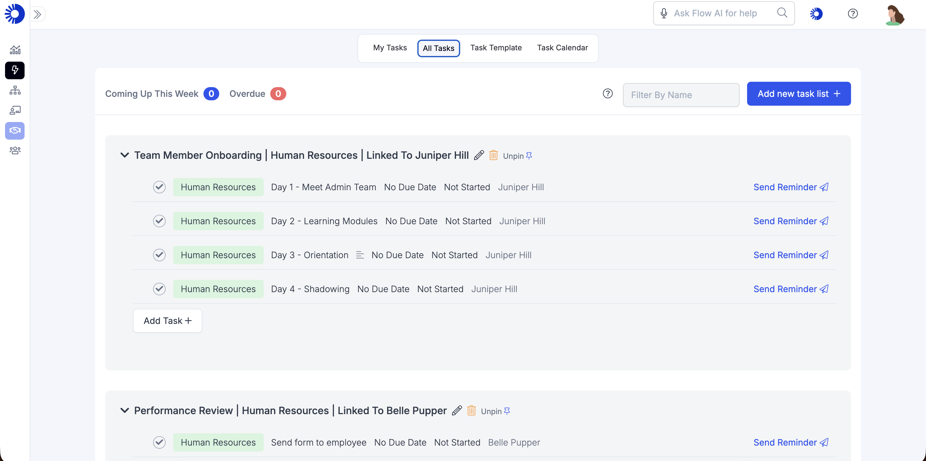Switch to the Task Calendar tab

(562, 48)
